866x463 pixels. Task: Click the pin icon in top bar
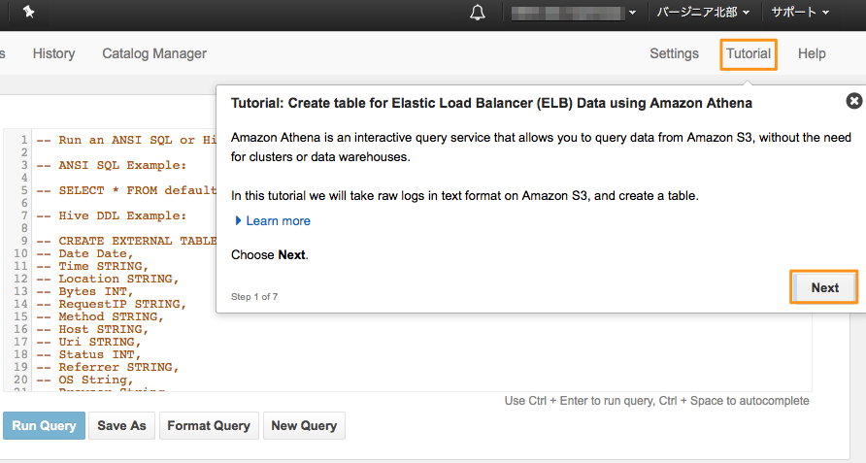(x=29, y=12)
